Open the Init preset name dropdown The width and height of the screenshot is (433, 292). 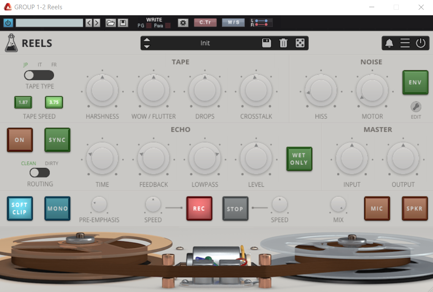click(205, 43)
